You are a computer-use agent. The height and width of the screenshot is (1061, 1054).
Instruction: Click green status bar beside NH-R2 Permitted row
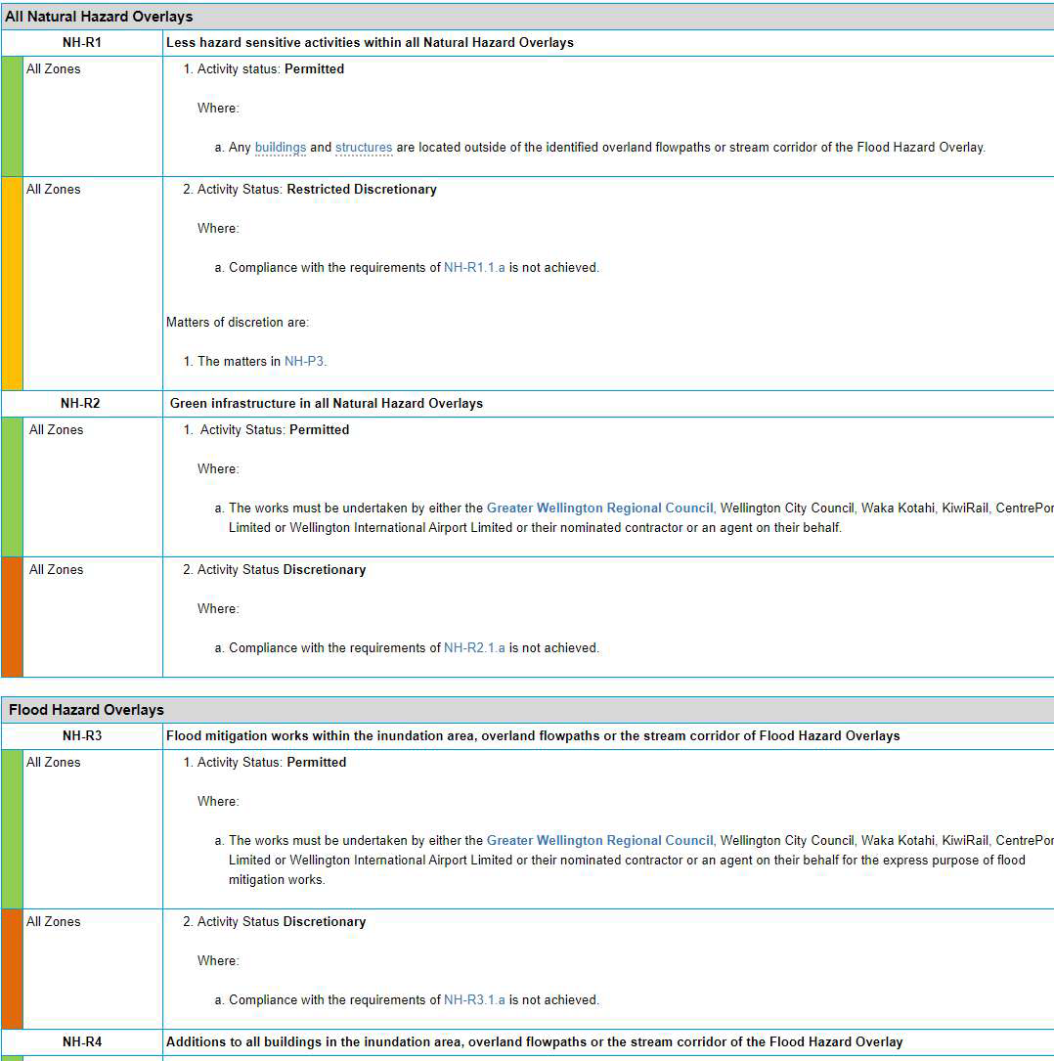tap(12, 487)
